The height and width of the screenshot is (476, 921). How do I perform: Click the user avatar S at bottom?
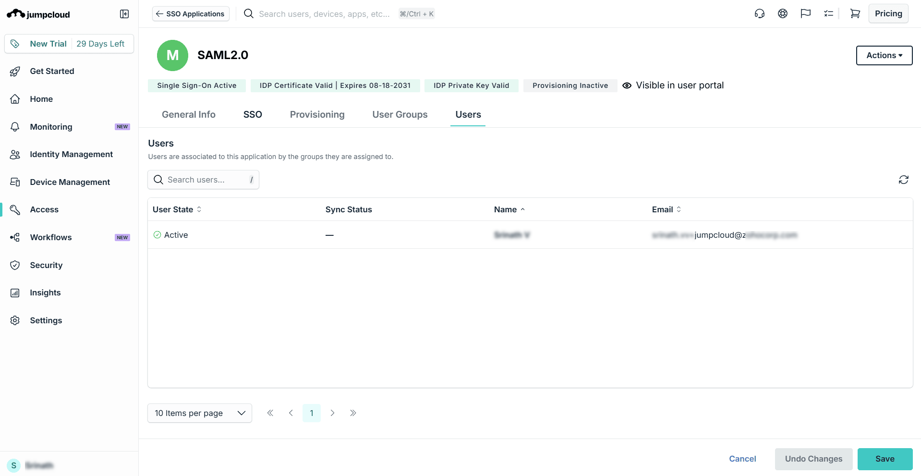click(x=14, y=465)
